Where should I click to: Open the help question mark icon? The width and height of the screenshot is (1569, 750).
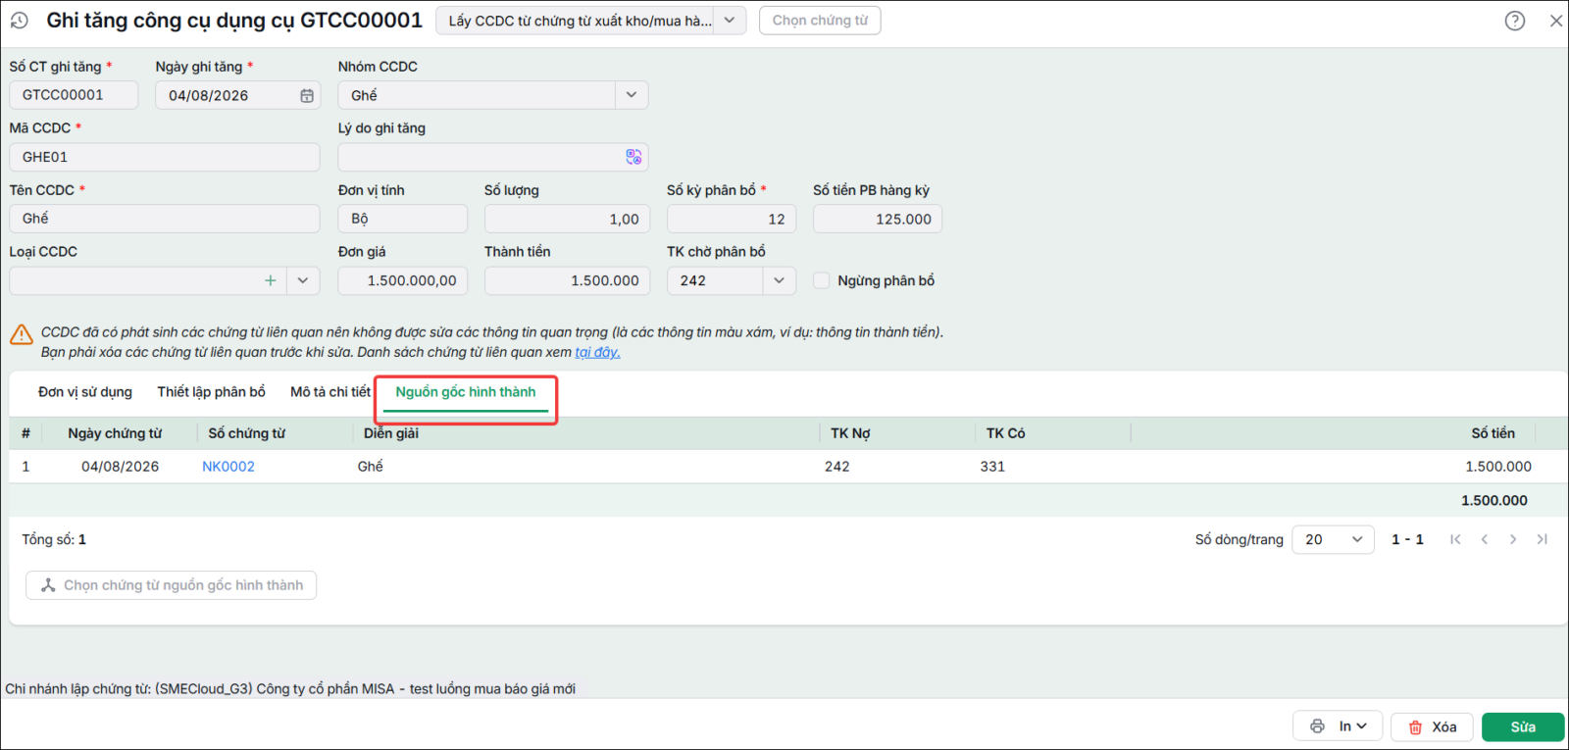(x=1515, y=21)
